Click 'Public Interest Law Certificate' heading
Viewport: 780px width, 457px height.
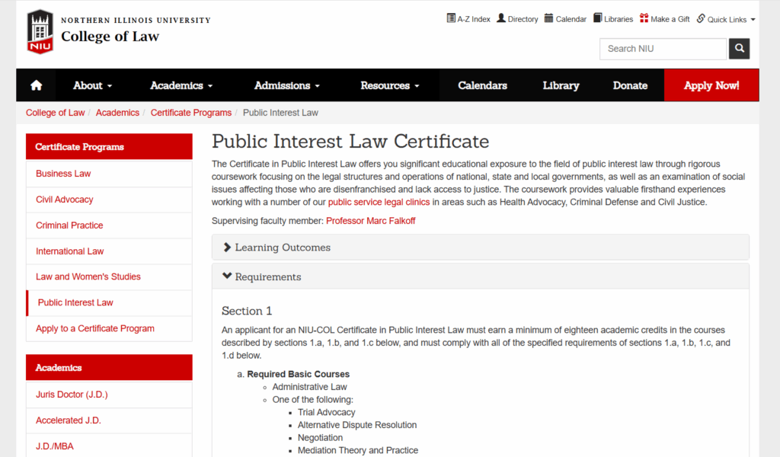[350, 141]
